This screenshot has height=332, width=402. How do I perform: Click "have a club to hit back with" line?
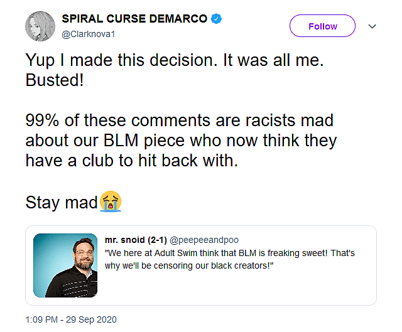pyautogui.click(x=132, y=161)
